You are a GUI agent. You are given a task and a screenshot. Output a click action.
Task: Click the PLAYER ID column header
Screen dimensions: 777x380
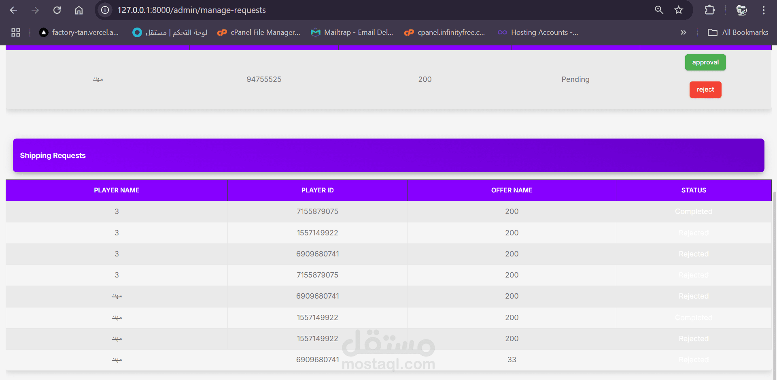coord(317,190)
